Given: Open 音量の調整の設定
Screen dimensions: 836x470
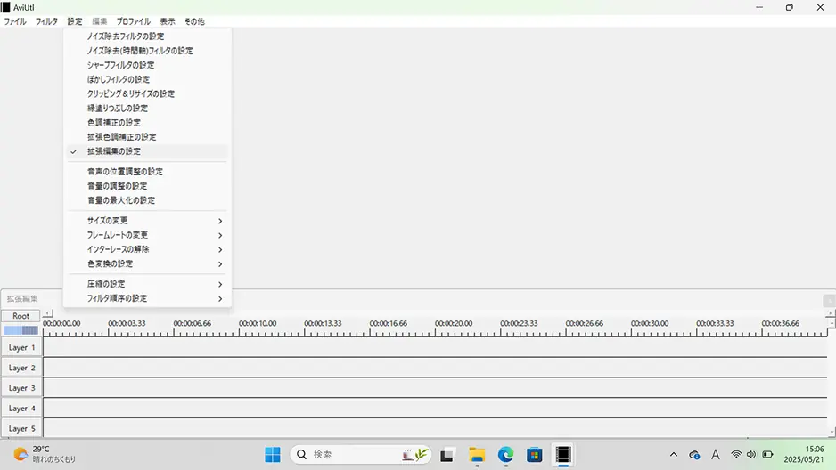Looking at the screenshot, I should [147, 186].
